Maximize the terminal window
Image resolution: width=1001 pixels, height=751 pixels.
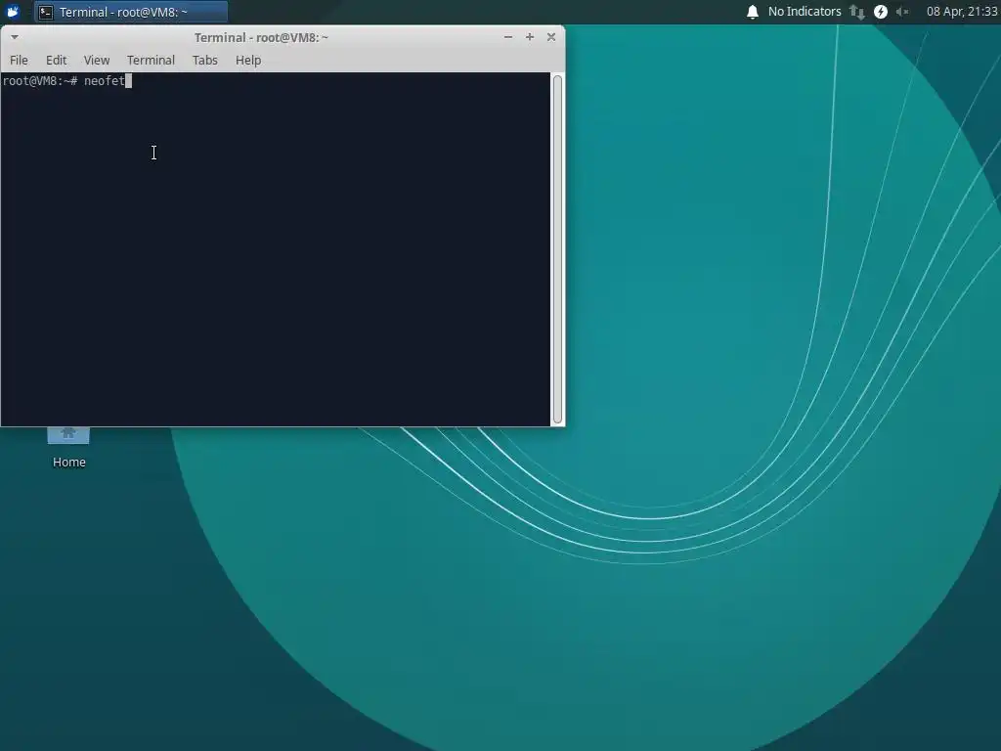click(x=530, y=37)
